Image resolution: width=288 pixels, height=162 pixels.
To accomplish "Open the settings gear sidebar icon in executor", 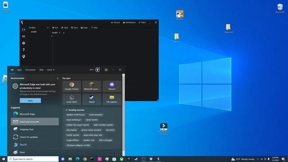I will tap(23, 43).
